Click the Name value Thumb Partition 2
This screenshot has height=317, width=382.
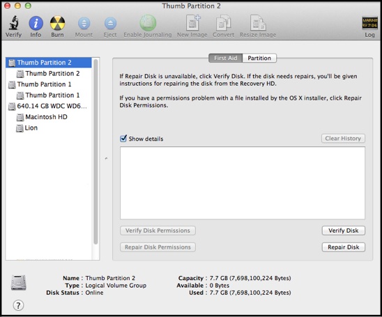tap(110, 278)
